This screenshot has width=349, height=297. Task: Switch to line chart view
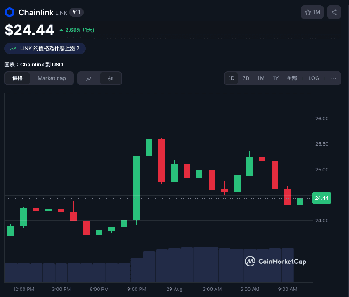89,78
